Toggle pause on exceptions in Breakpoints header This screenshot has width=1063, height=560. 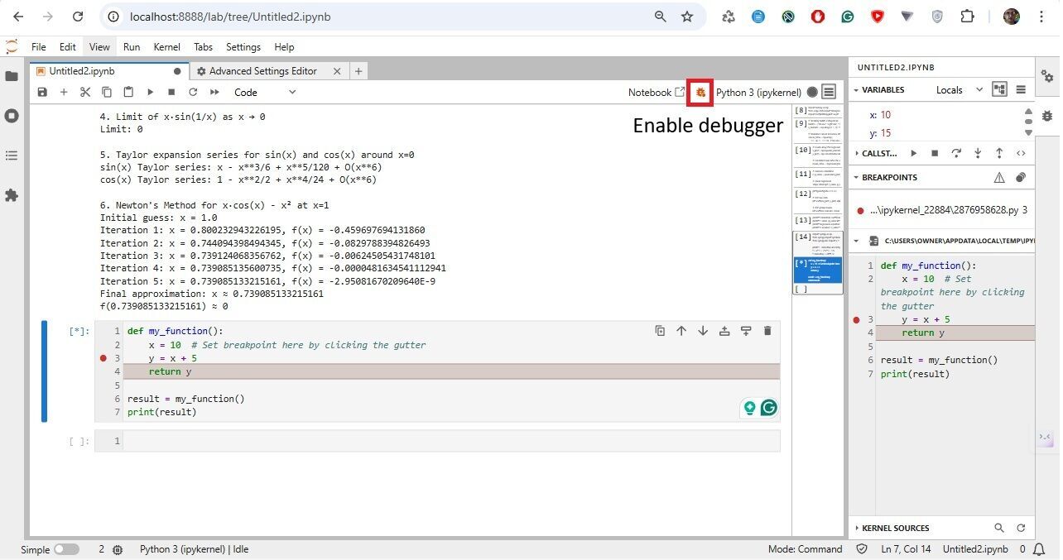[999, 177]
